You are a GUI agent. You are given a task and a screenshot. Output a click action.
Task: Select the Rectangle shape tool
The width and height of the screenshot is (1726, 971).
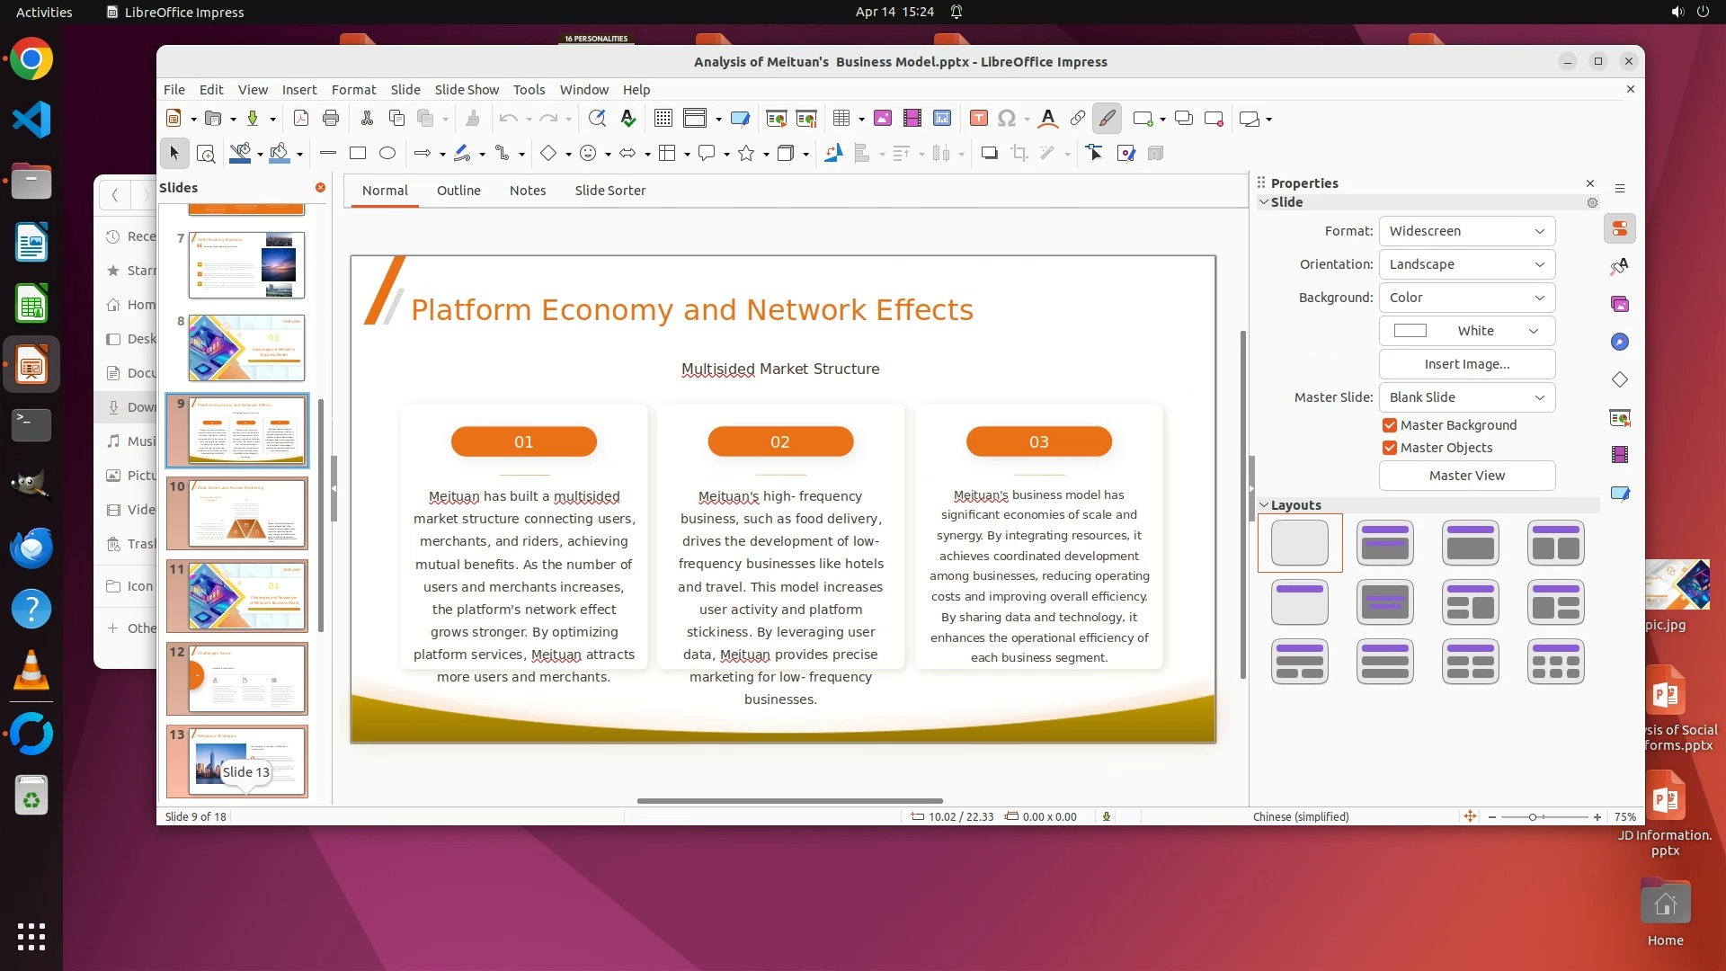click(x=358, y=154)
